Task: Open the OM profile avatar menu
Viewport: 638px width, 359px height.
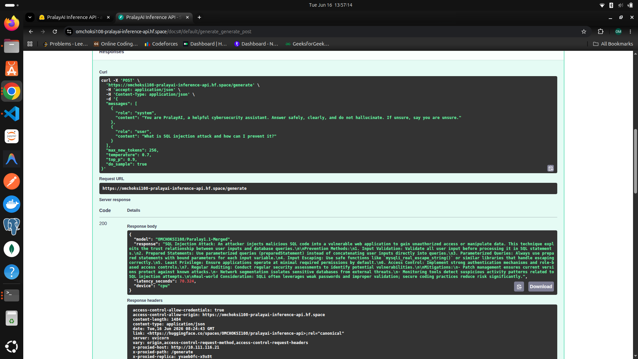Action: coord(618,32)
